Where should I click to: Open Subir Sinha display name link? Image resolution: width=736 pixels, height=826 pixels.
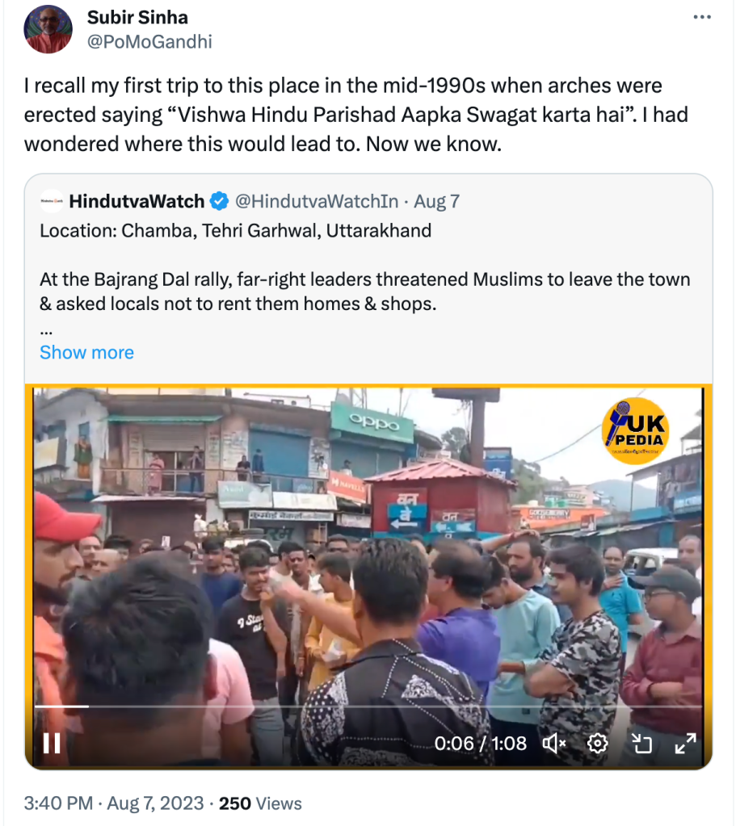137,18
